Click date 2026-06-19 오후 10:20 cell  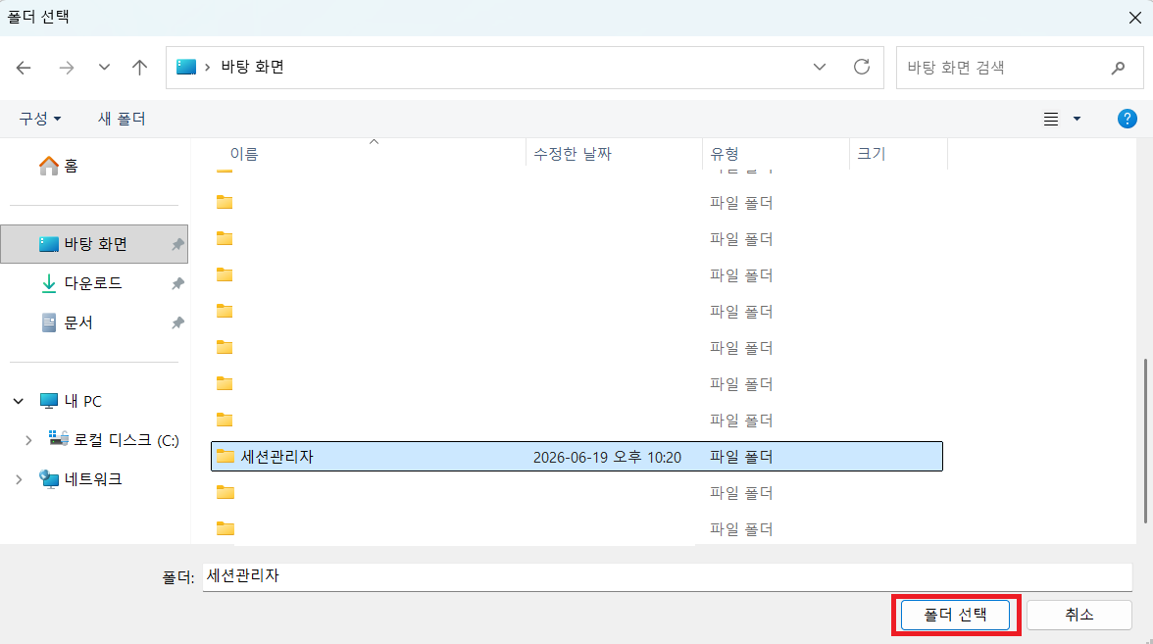[x=608, y=457]
